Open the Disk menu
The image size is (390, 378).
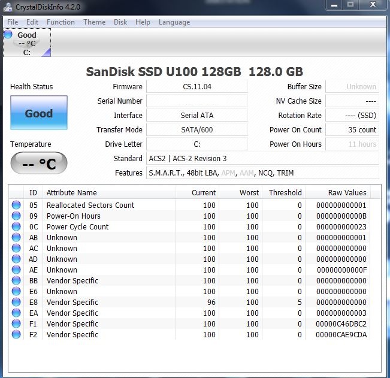pos(120,22)
